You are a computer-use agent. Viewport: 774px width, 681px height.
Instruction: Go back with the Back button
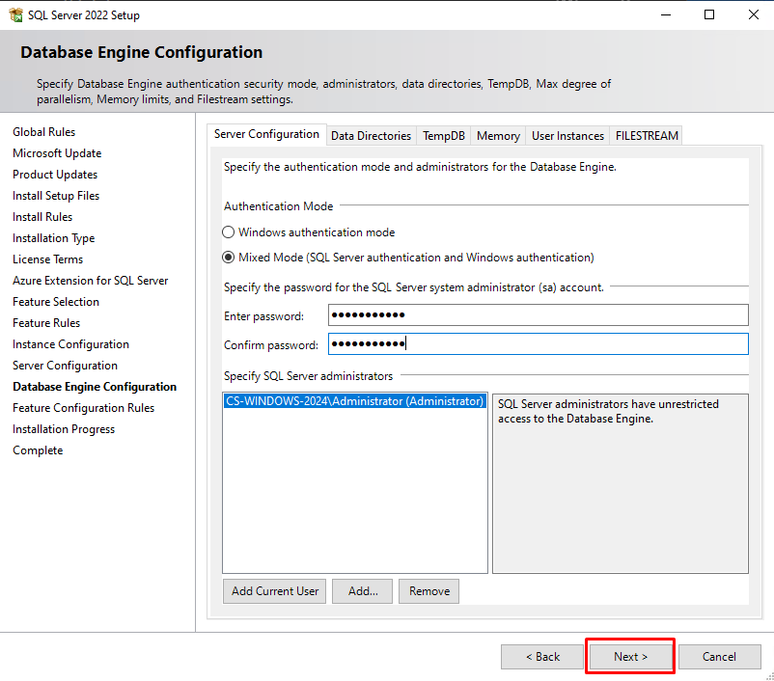(542, 657)
